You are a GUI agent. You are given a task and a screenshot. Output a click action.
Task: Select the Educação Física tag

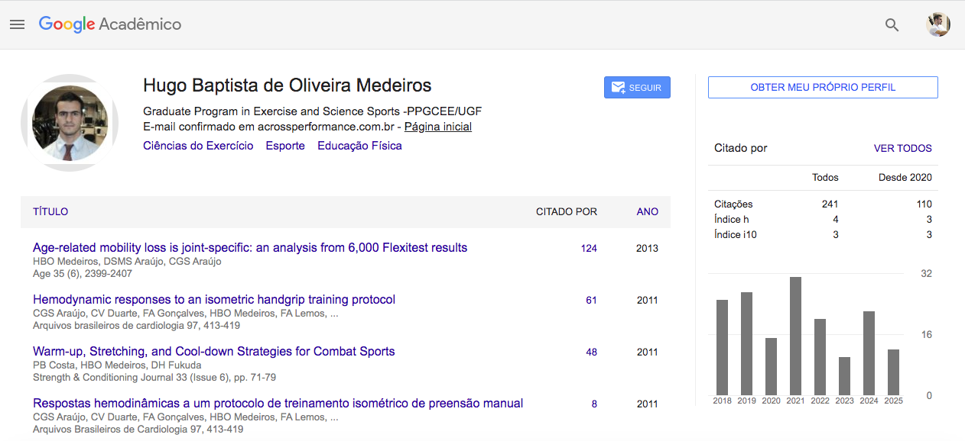[359, 146]
